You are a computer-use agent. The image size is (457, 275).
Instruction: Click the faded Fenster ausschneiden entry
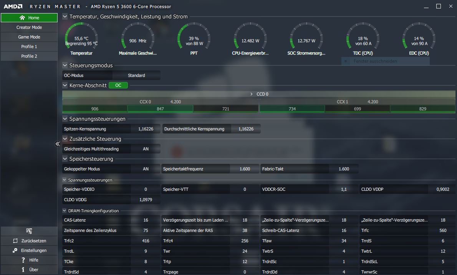(385, 61)
